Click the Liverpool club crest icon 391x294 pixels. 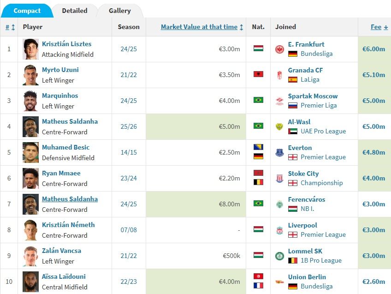[x=279, y=230]
